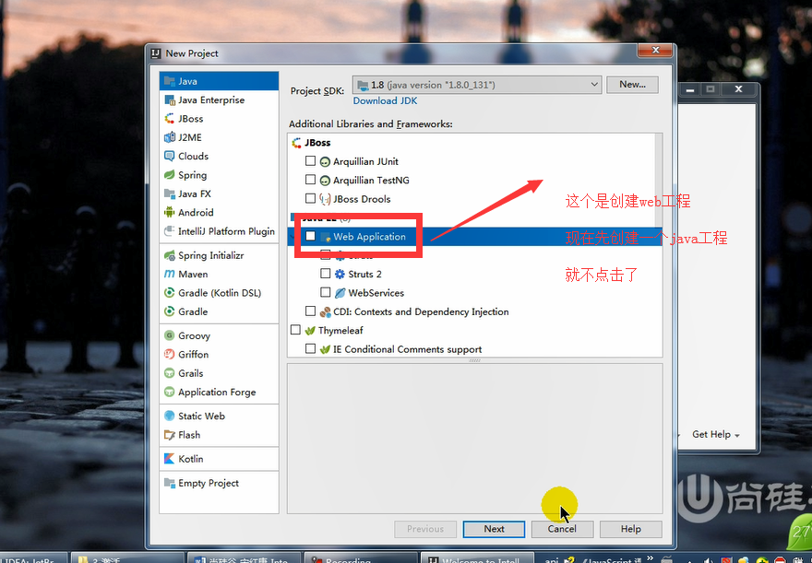Choose Application Forge project type

(219, 392)
